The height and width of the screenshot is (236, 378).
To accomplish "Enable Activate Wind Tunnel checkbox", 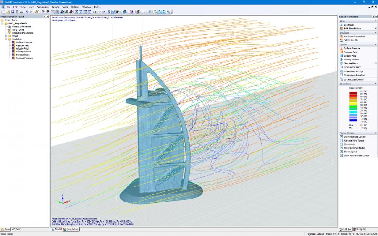I will click(341, 141).
